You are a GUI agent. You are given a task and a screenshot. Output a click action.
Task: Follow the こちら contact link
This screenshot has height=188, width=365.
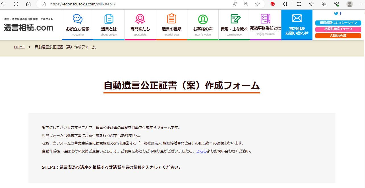tap(201, 151)
